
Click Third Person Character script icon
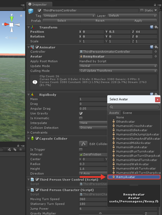32,190
